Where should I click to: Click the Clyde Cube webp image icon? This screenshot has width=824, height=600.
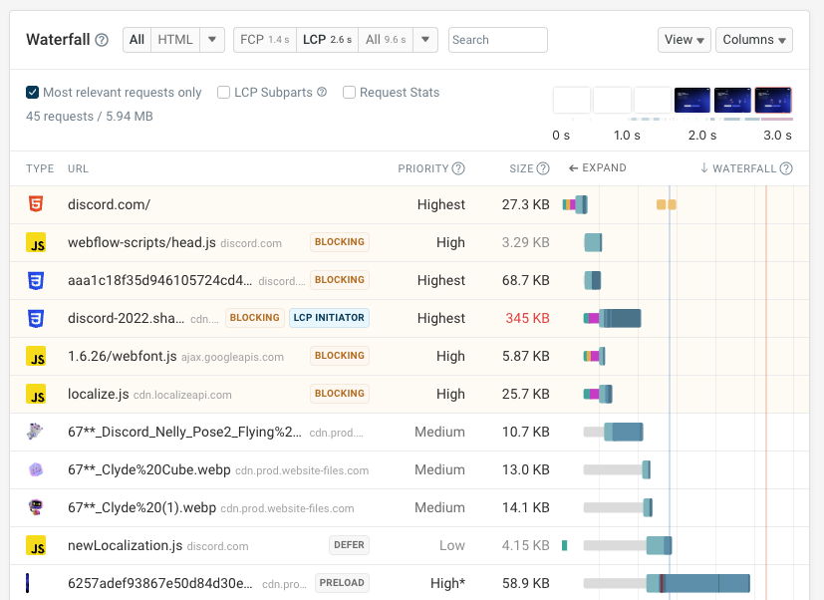(x=37, y=469)
